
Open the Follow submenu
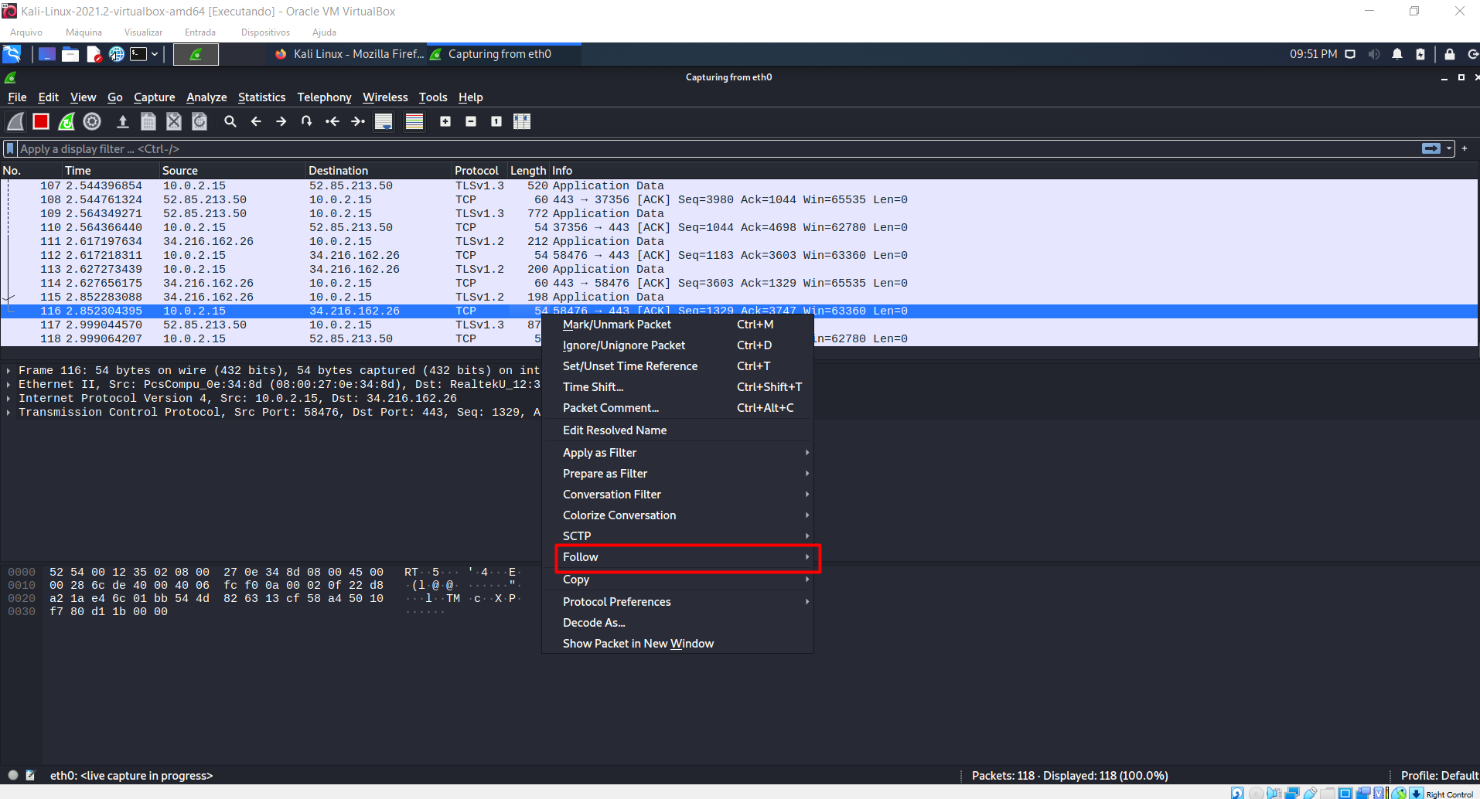point(685,557)
